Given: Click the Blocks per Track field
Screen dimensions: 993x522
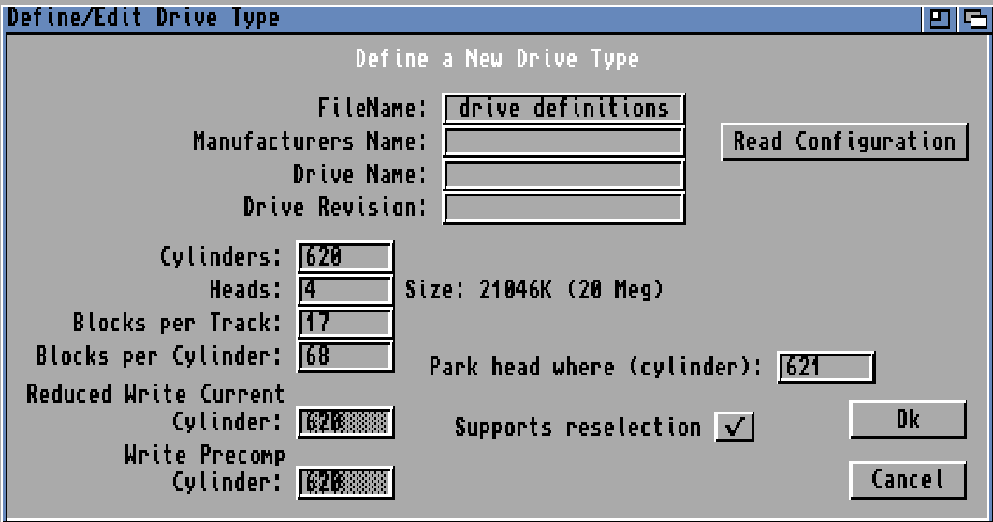Looking at the screenshot, I should (x=344, y=323).
